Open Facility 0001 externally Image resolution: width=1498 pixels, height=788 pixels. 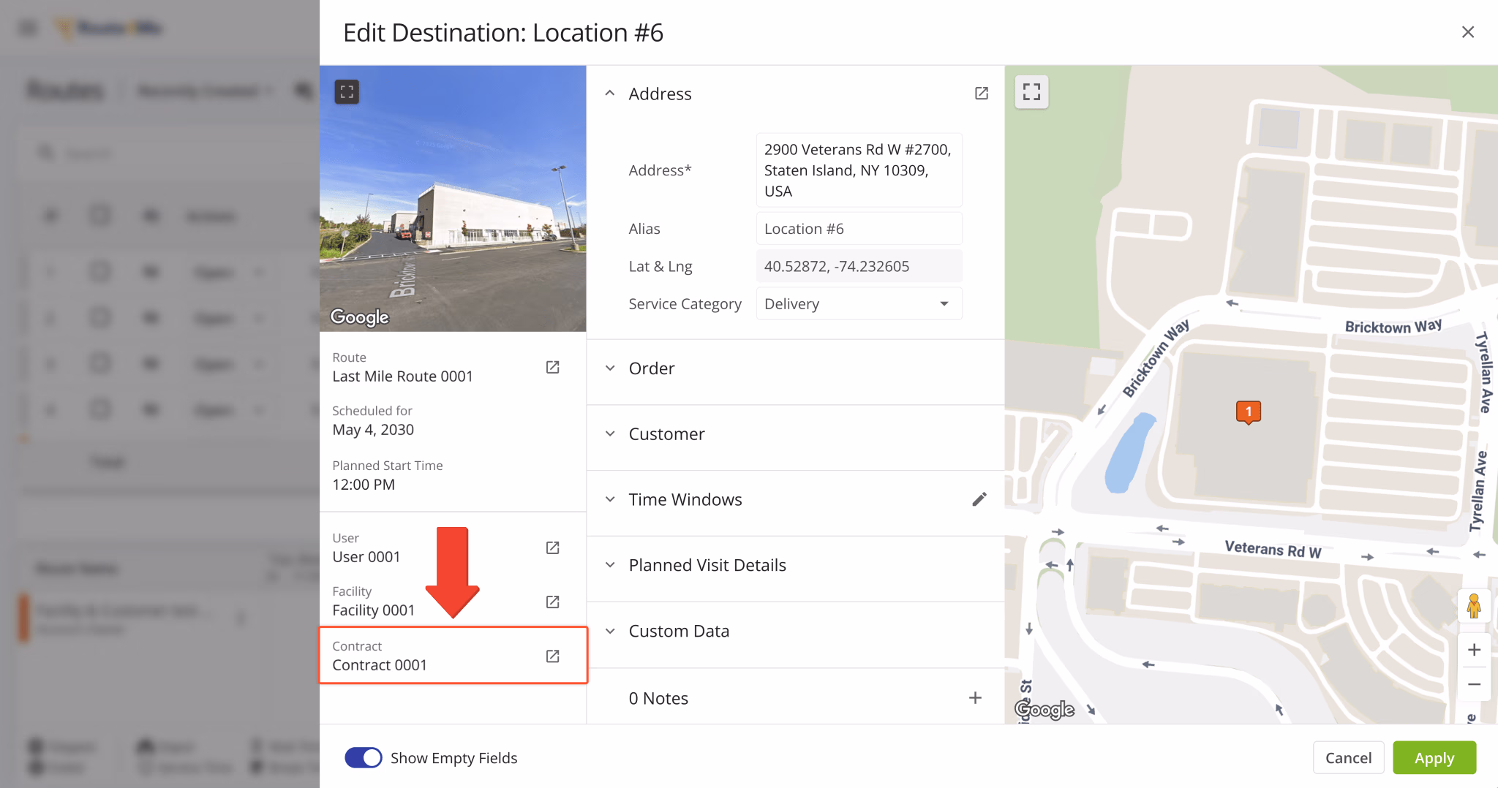click(x=552, y=601)
